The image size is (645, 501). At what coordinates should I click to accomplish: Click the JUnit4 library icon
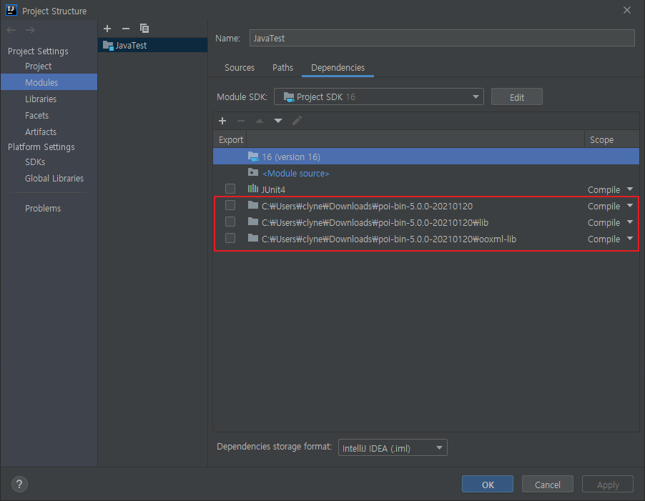coord(253,189)
